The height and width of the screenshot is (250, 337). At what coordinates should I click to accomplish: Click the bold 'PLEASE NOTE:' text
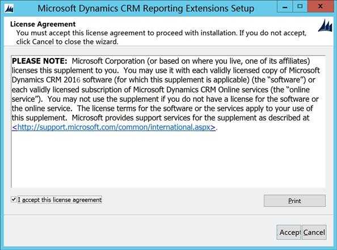click(40, 61)
